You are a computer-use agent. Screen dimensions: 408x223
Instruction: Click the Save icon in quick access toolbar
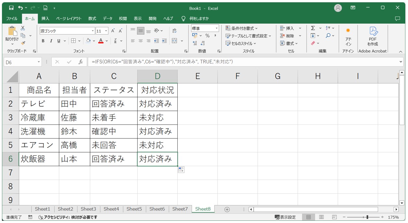tap(11, 7)
